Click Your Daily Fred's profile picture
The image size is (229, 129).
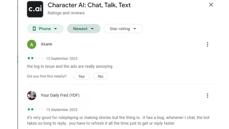click(x=31, y=95)
